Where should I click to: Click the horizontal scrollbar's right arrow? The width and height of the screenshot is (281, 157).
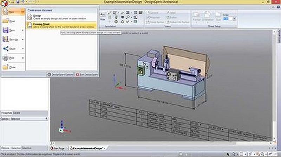(270, 143)
